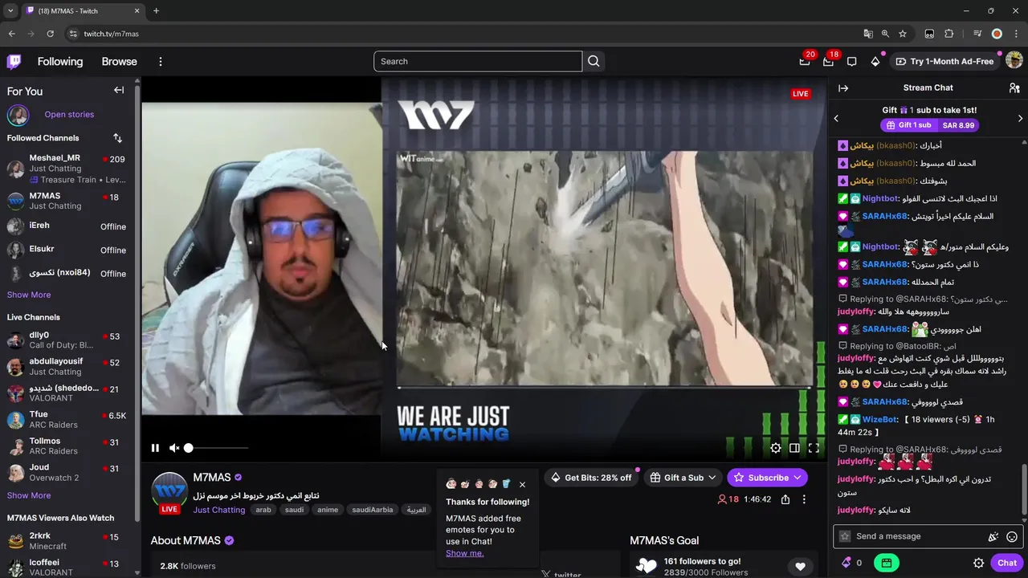
Task: Open the video player settings gear
Action: [x=776, y=448]
